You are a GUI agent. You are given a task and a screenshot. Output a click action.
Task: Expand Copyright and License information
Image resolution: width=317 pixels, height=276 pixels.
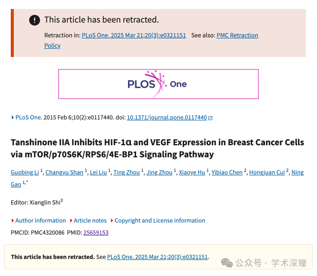click(158, 221)
